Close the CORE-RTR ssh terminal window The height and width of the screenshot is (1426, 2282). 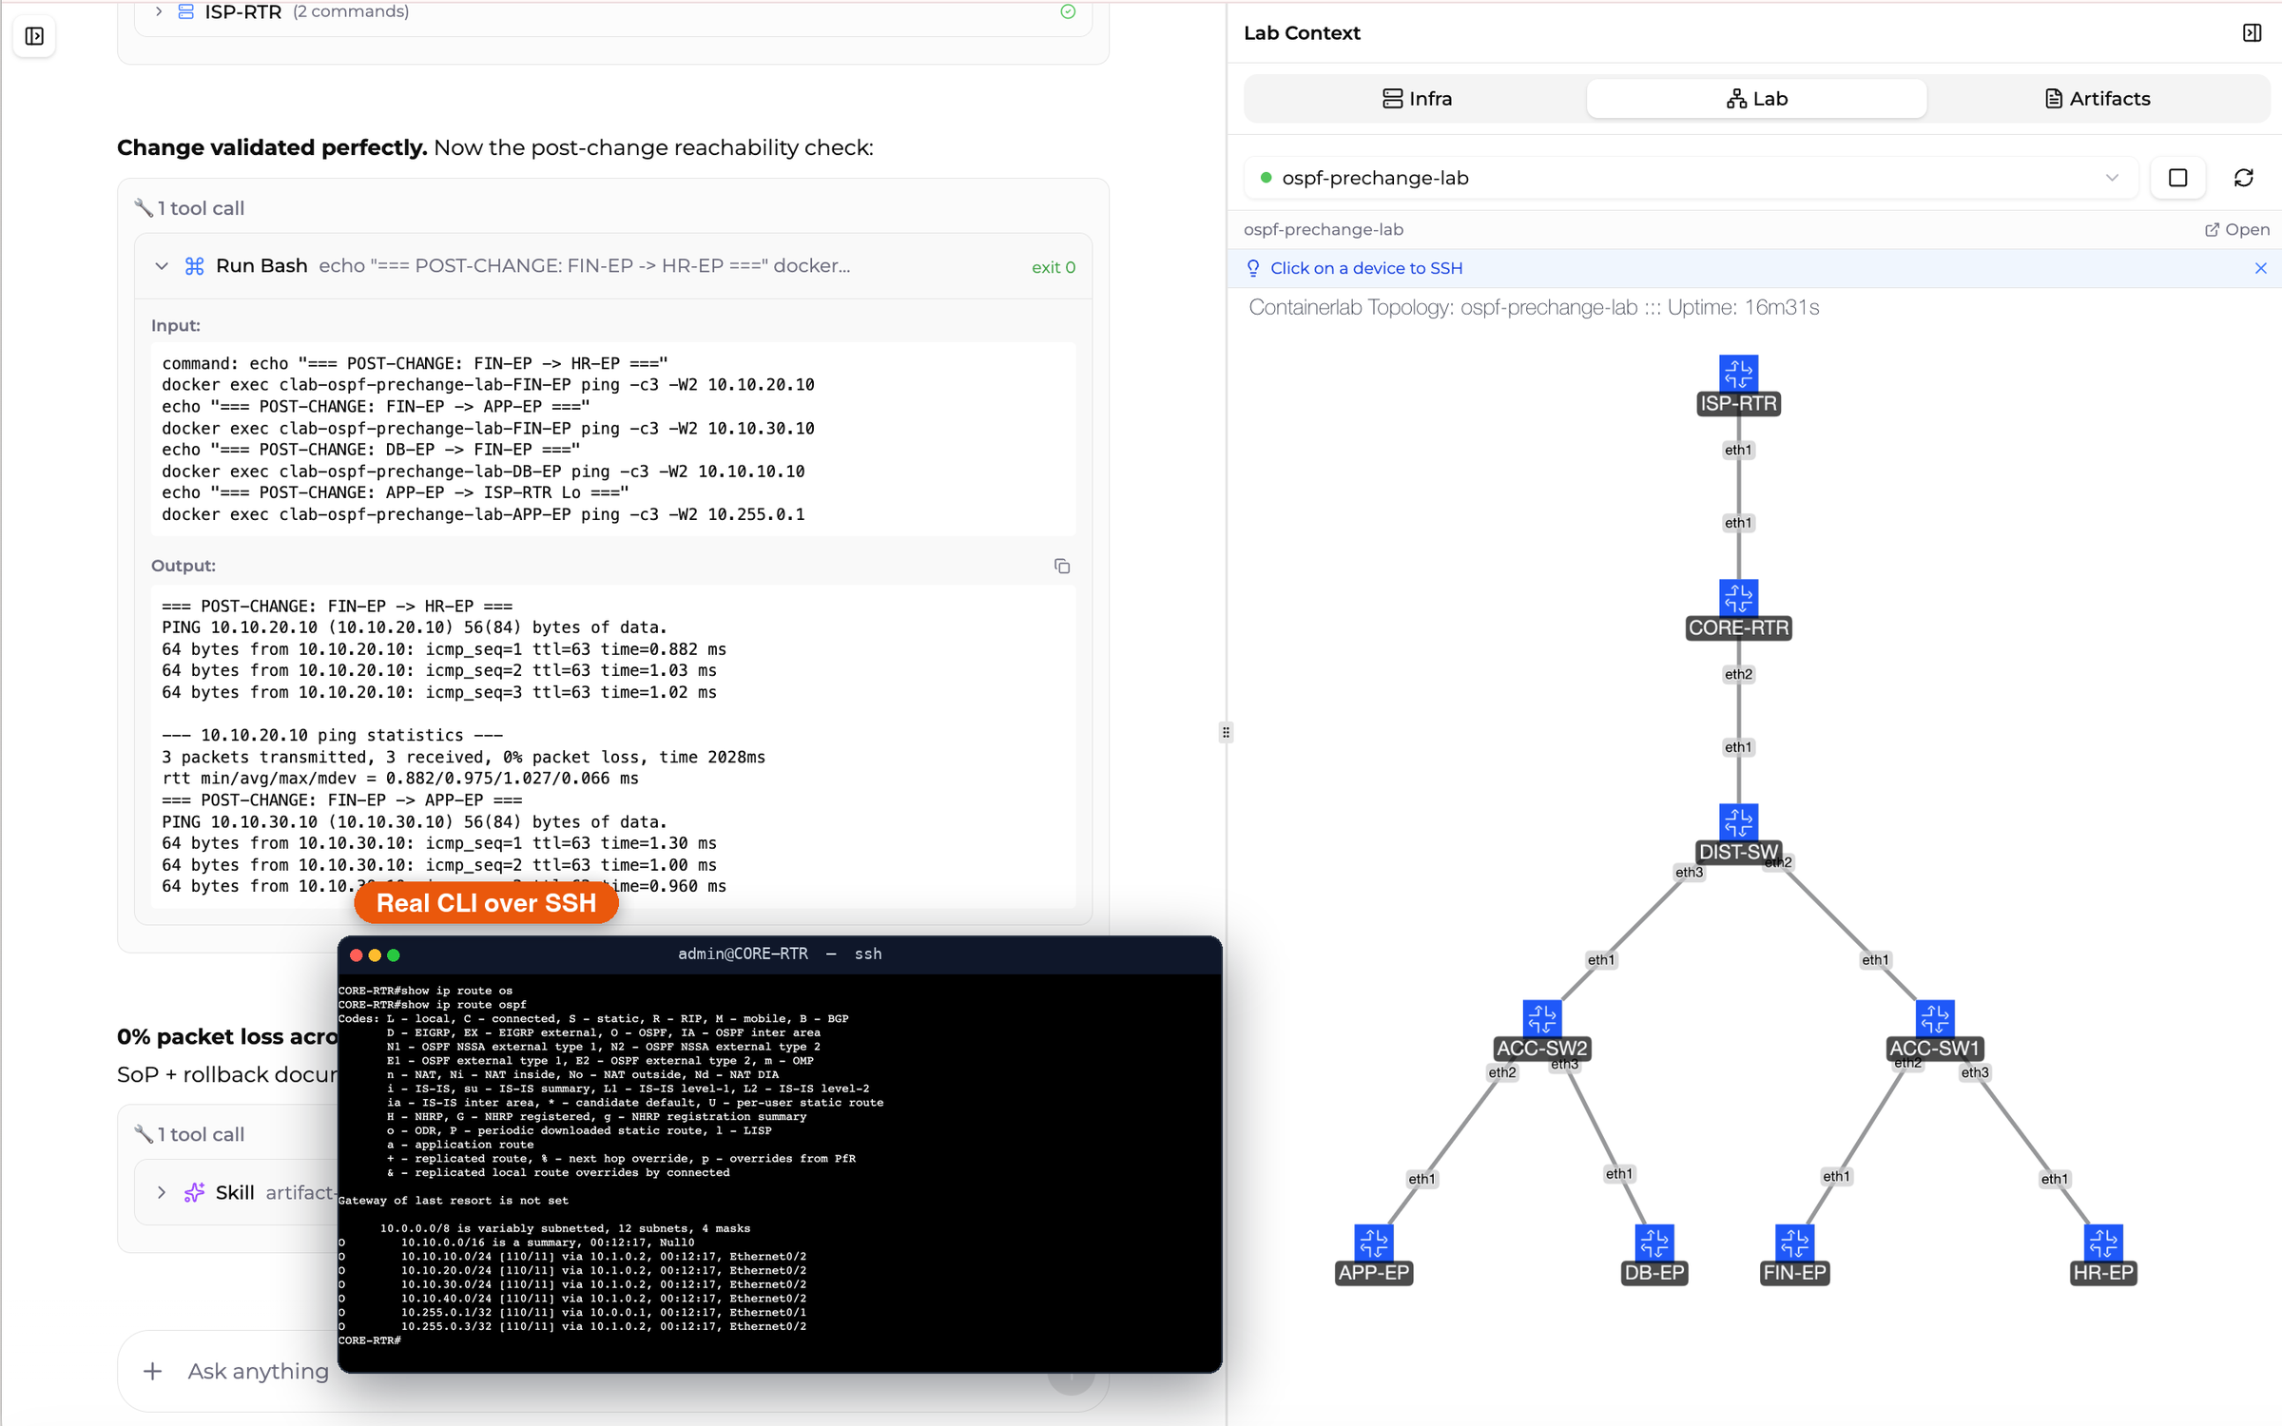click(x=356, y=954)
